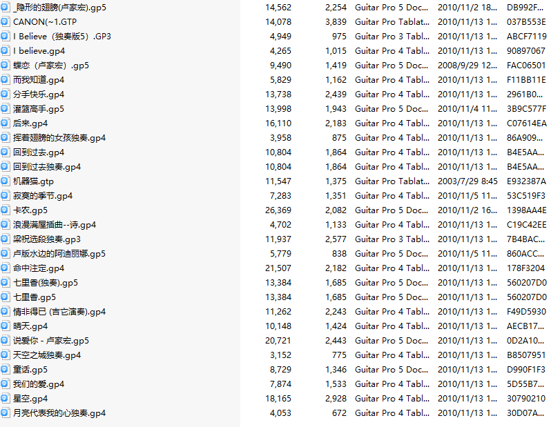
Task: Click the icon beside 分手快乐.gp4
Action: tap(5, 94)
